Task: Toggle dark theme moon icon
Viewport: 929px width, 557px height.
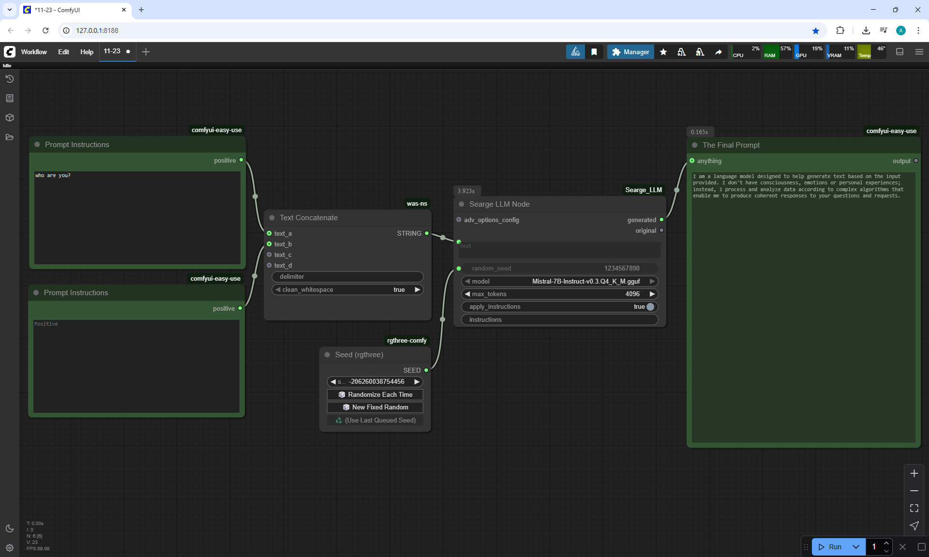Action: pos(9,528)
